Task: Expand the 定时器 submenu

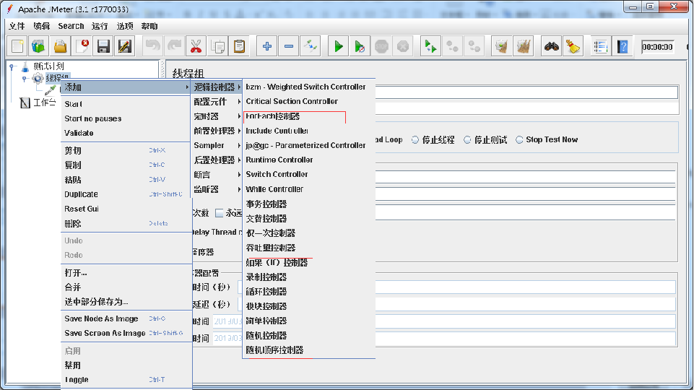Action: tap(217, 116)
